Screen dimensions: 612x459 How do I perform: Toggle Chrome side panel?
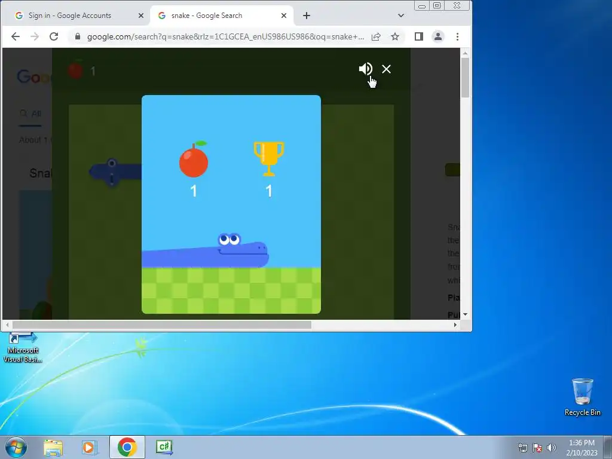[419, 36]
